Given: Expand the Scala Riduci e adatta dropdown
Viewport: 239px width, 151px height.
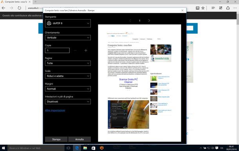Looking at the screenshot, I should click(68, 76).
